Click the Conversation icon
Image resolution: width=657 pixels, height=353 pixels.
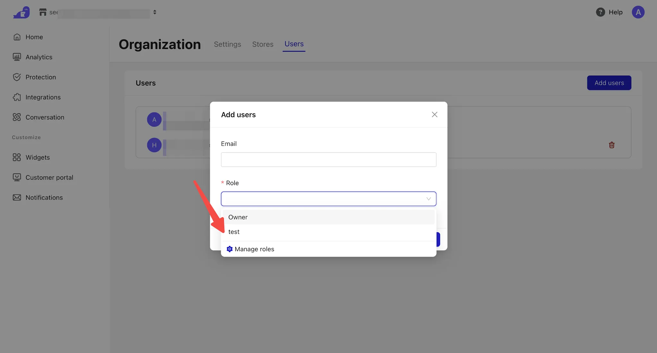pyautogui.click(x=17, y=117)
